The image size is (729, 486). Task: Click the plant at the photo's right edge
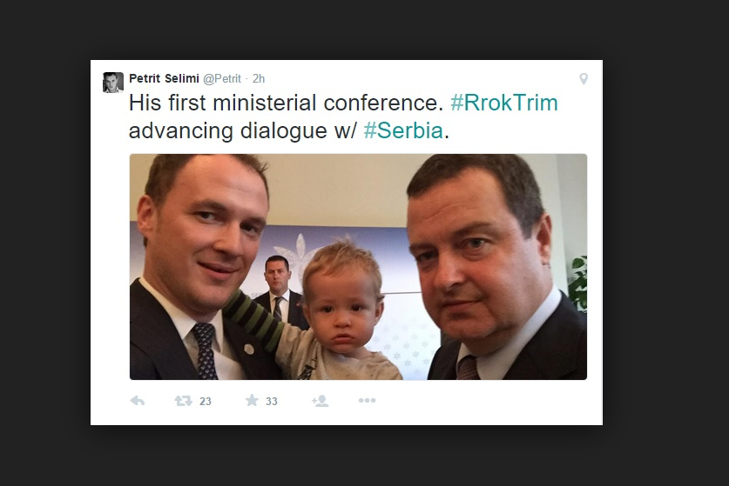[x=577, y=283]
